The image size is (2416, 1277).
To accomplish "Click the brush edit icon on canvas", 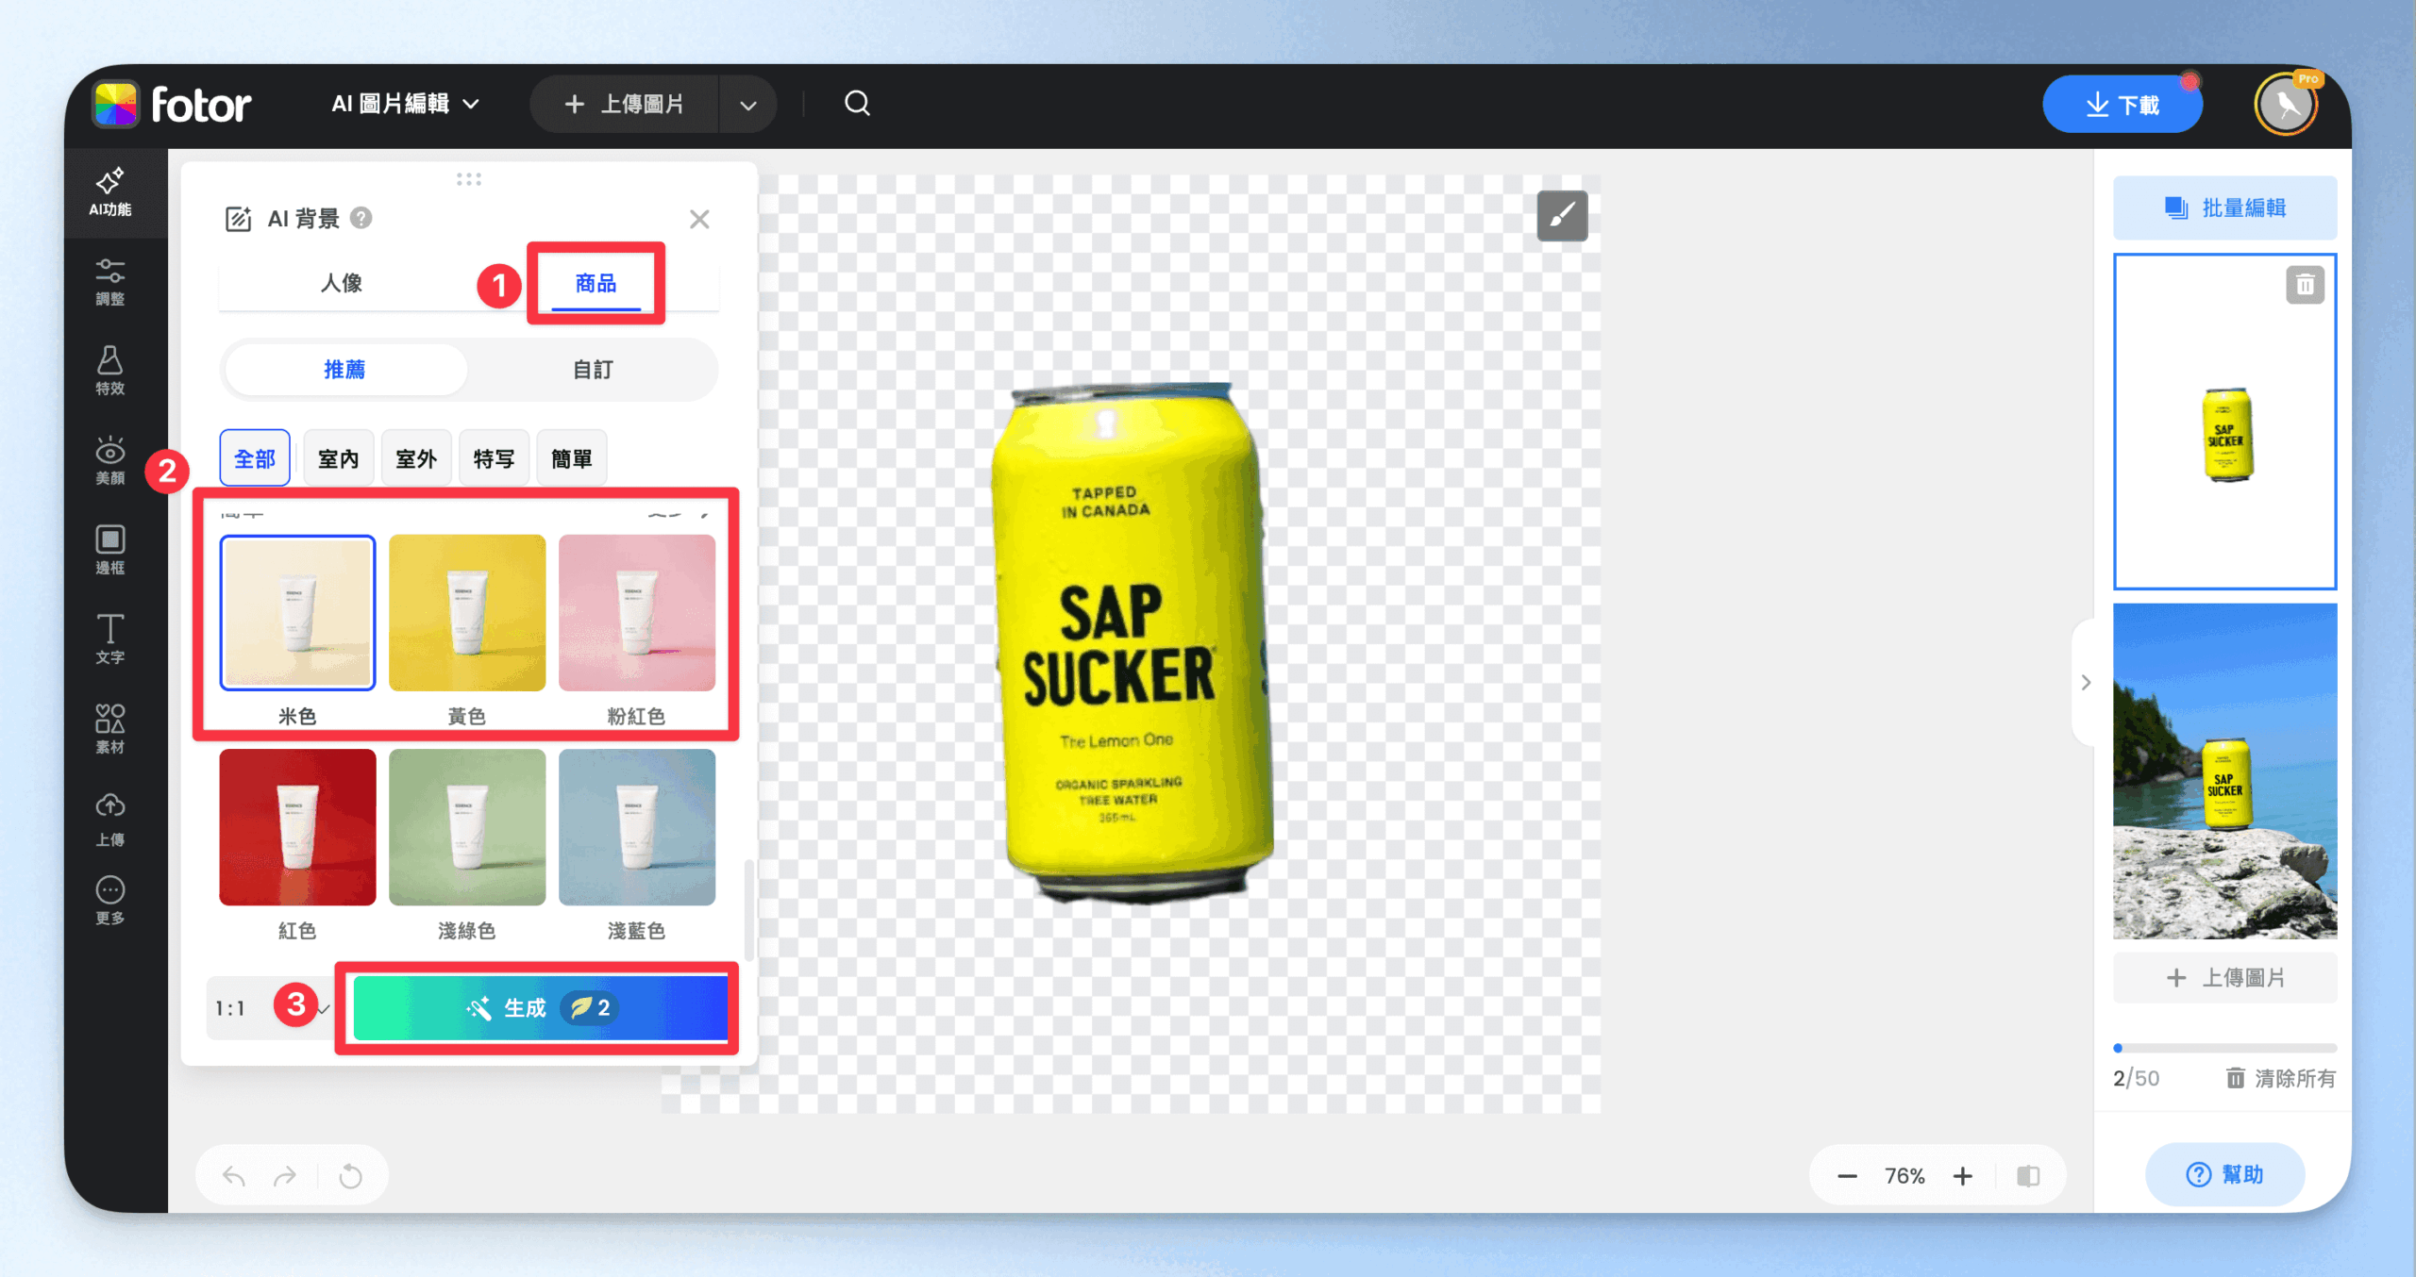I will 1562,216.
